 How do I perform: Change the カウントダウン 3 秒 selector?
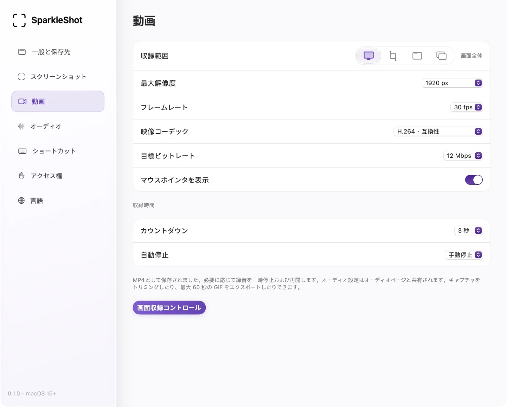click(468, 231)
